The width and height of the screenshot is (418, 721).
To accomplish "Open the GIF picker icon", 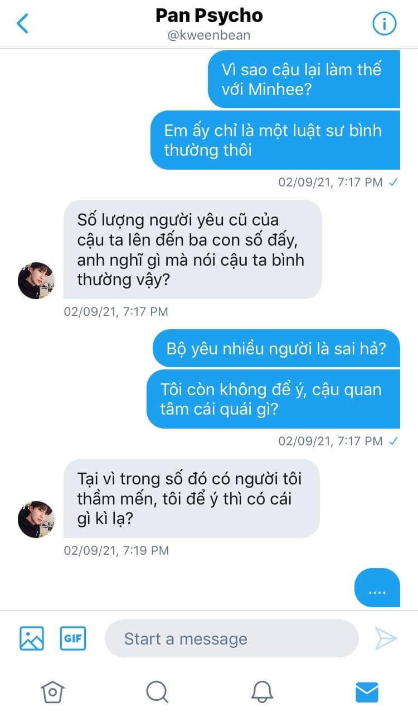I will click(x=73, y=638).
